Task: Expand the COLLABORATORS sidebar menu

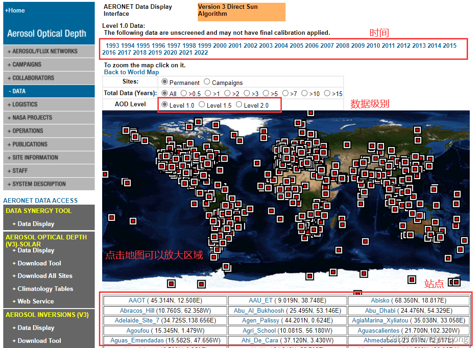Action: pos(49,78)
